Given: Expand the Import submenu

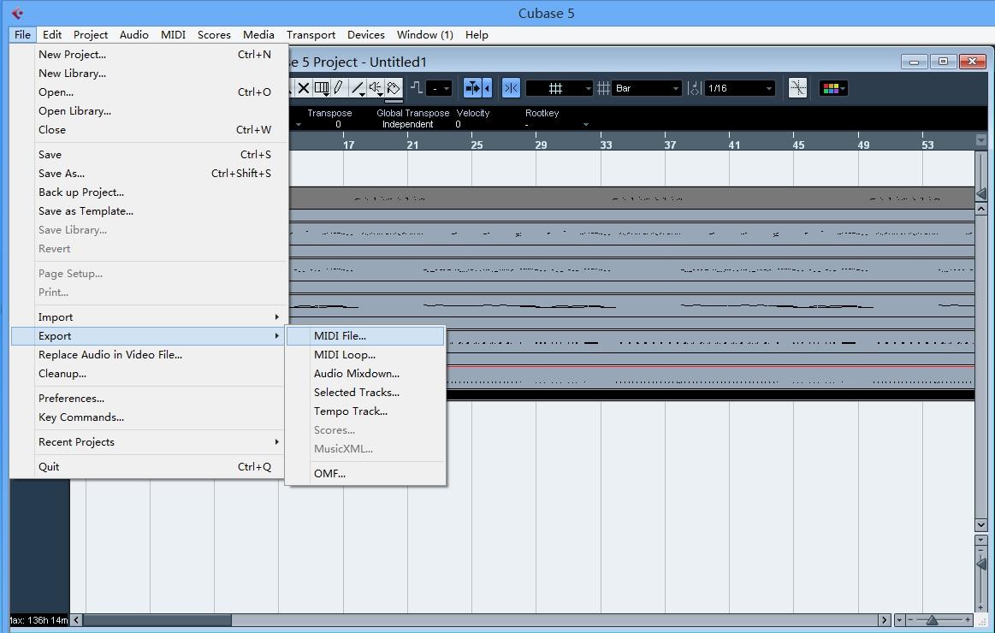Looking at the screenshot, I should point(150,317).
